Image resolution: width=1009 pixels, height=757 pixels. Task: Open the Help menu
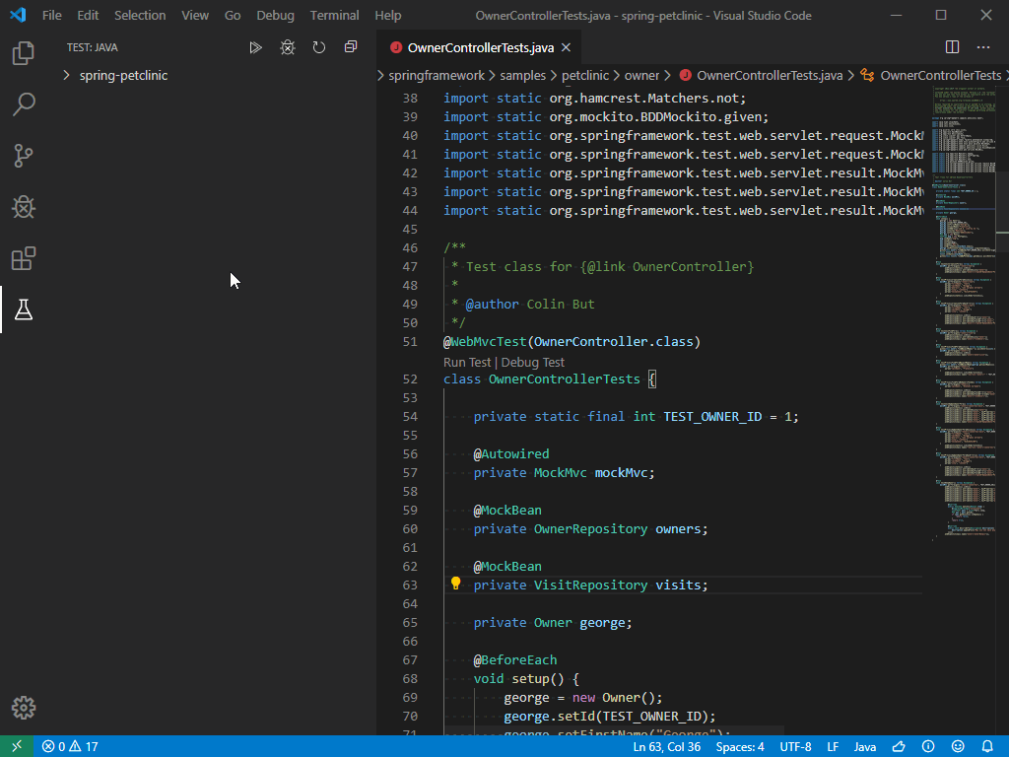388,16
